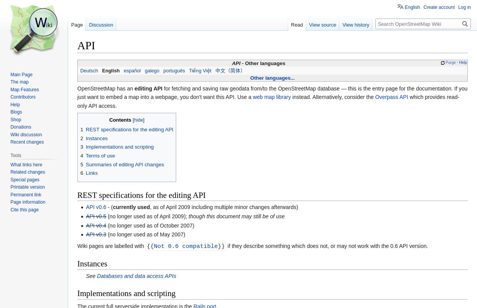
Task: Open the View source tab
Action: [322, 25]
